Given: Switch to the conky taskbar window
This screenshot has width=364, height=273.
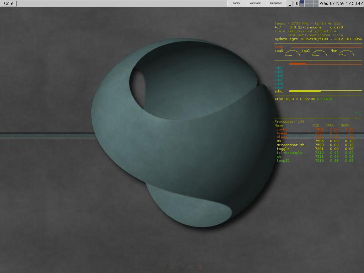Looking at the screenshot, I should (x=236, y=3).
